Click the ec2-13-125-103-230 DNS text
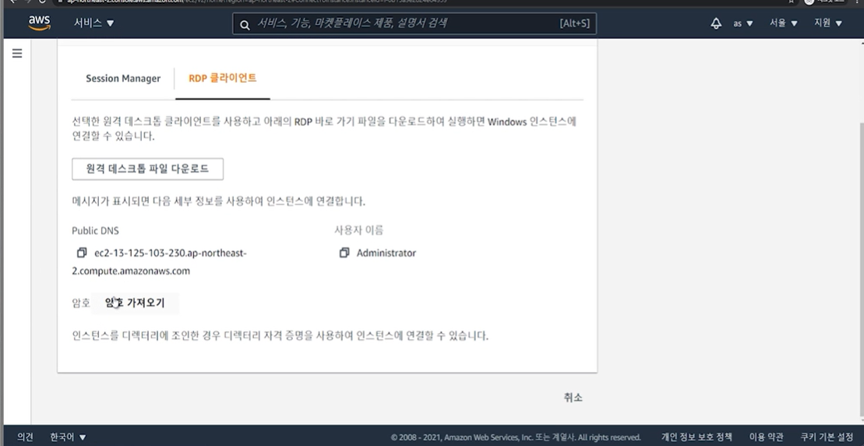864x446 pixels. point(159,262)
